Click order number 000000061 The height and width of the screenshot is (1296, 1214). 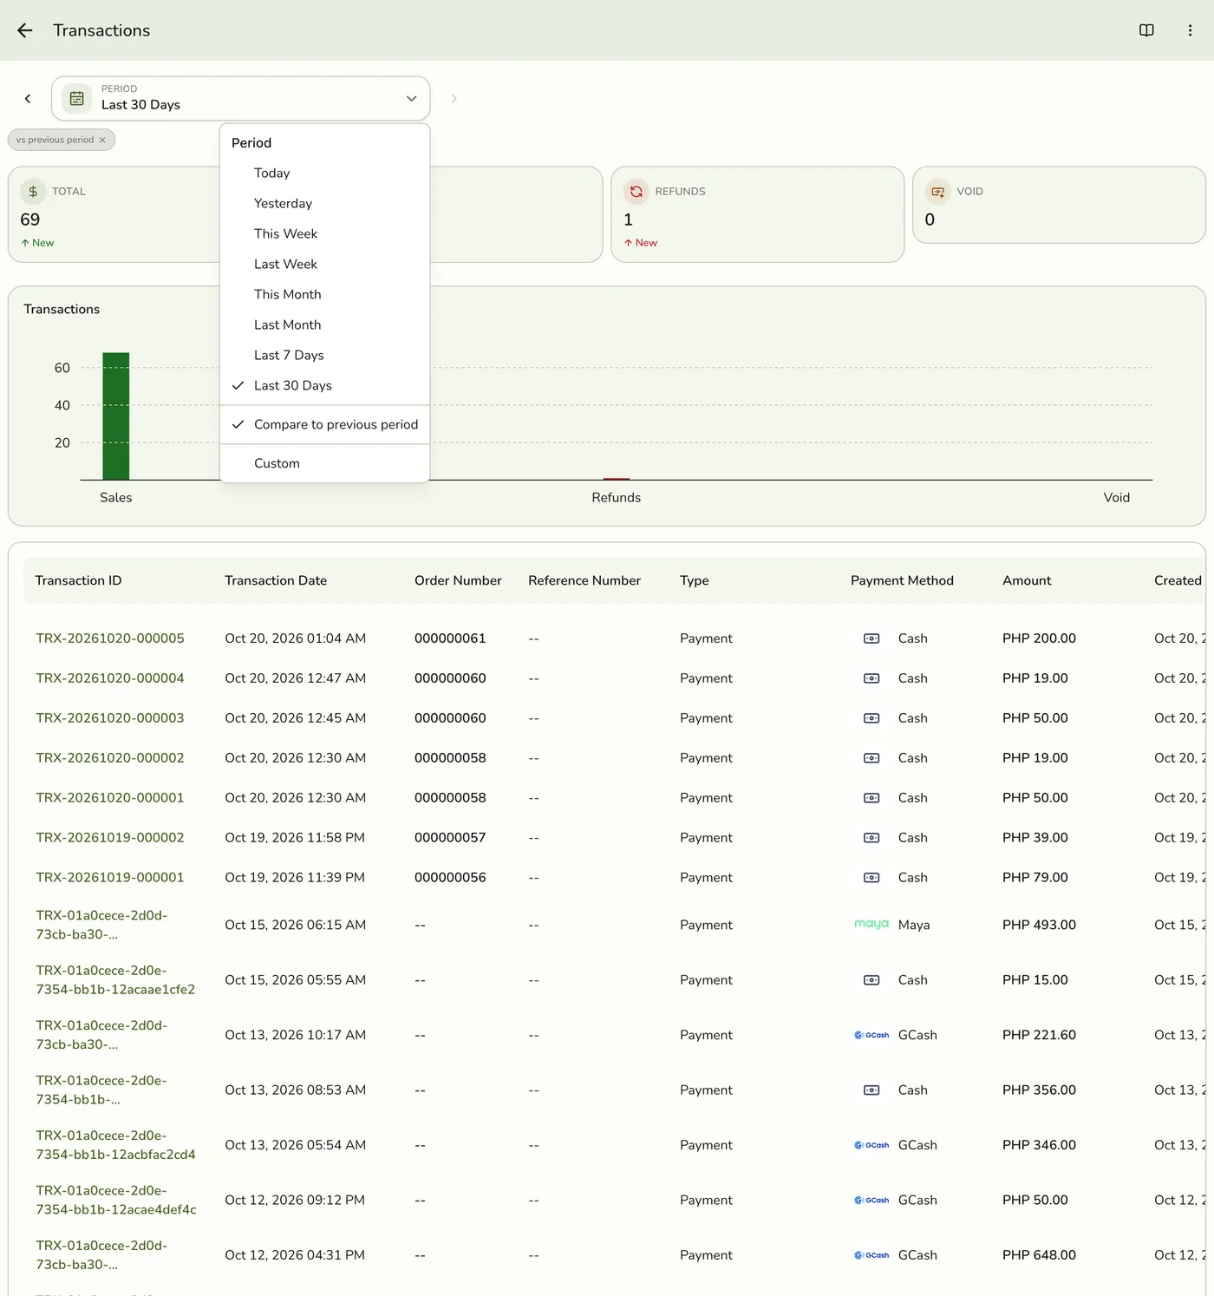click(450, 638)
